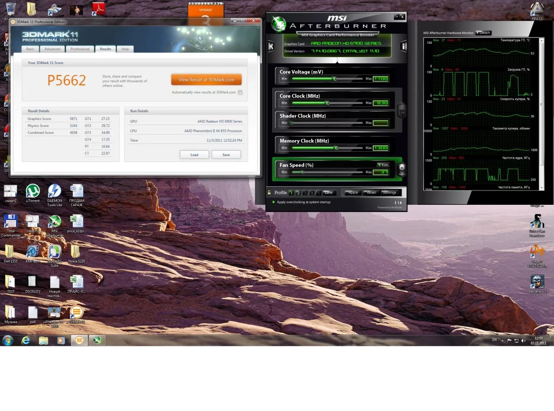
Task: Open DAEMON Tools Lite shortcut
Action: coord(54,196)
